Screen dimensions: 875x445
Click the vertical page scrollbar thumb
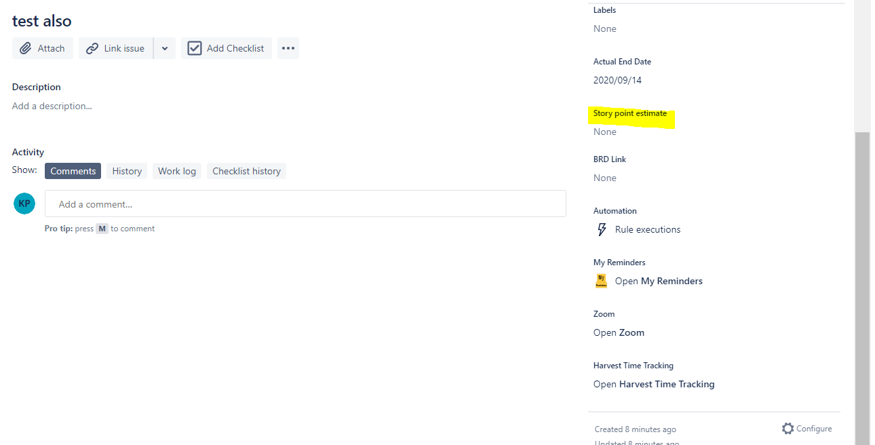click(862, 288)
